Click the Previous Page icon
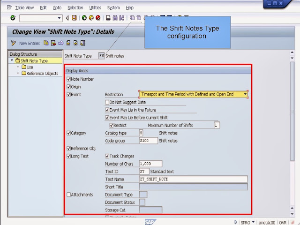The width and height of the screenshot is (300, 225). 139,18
